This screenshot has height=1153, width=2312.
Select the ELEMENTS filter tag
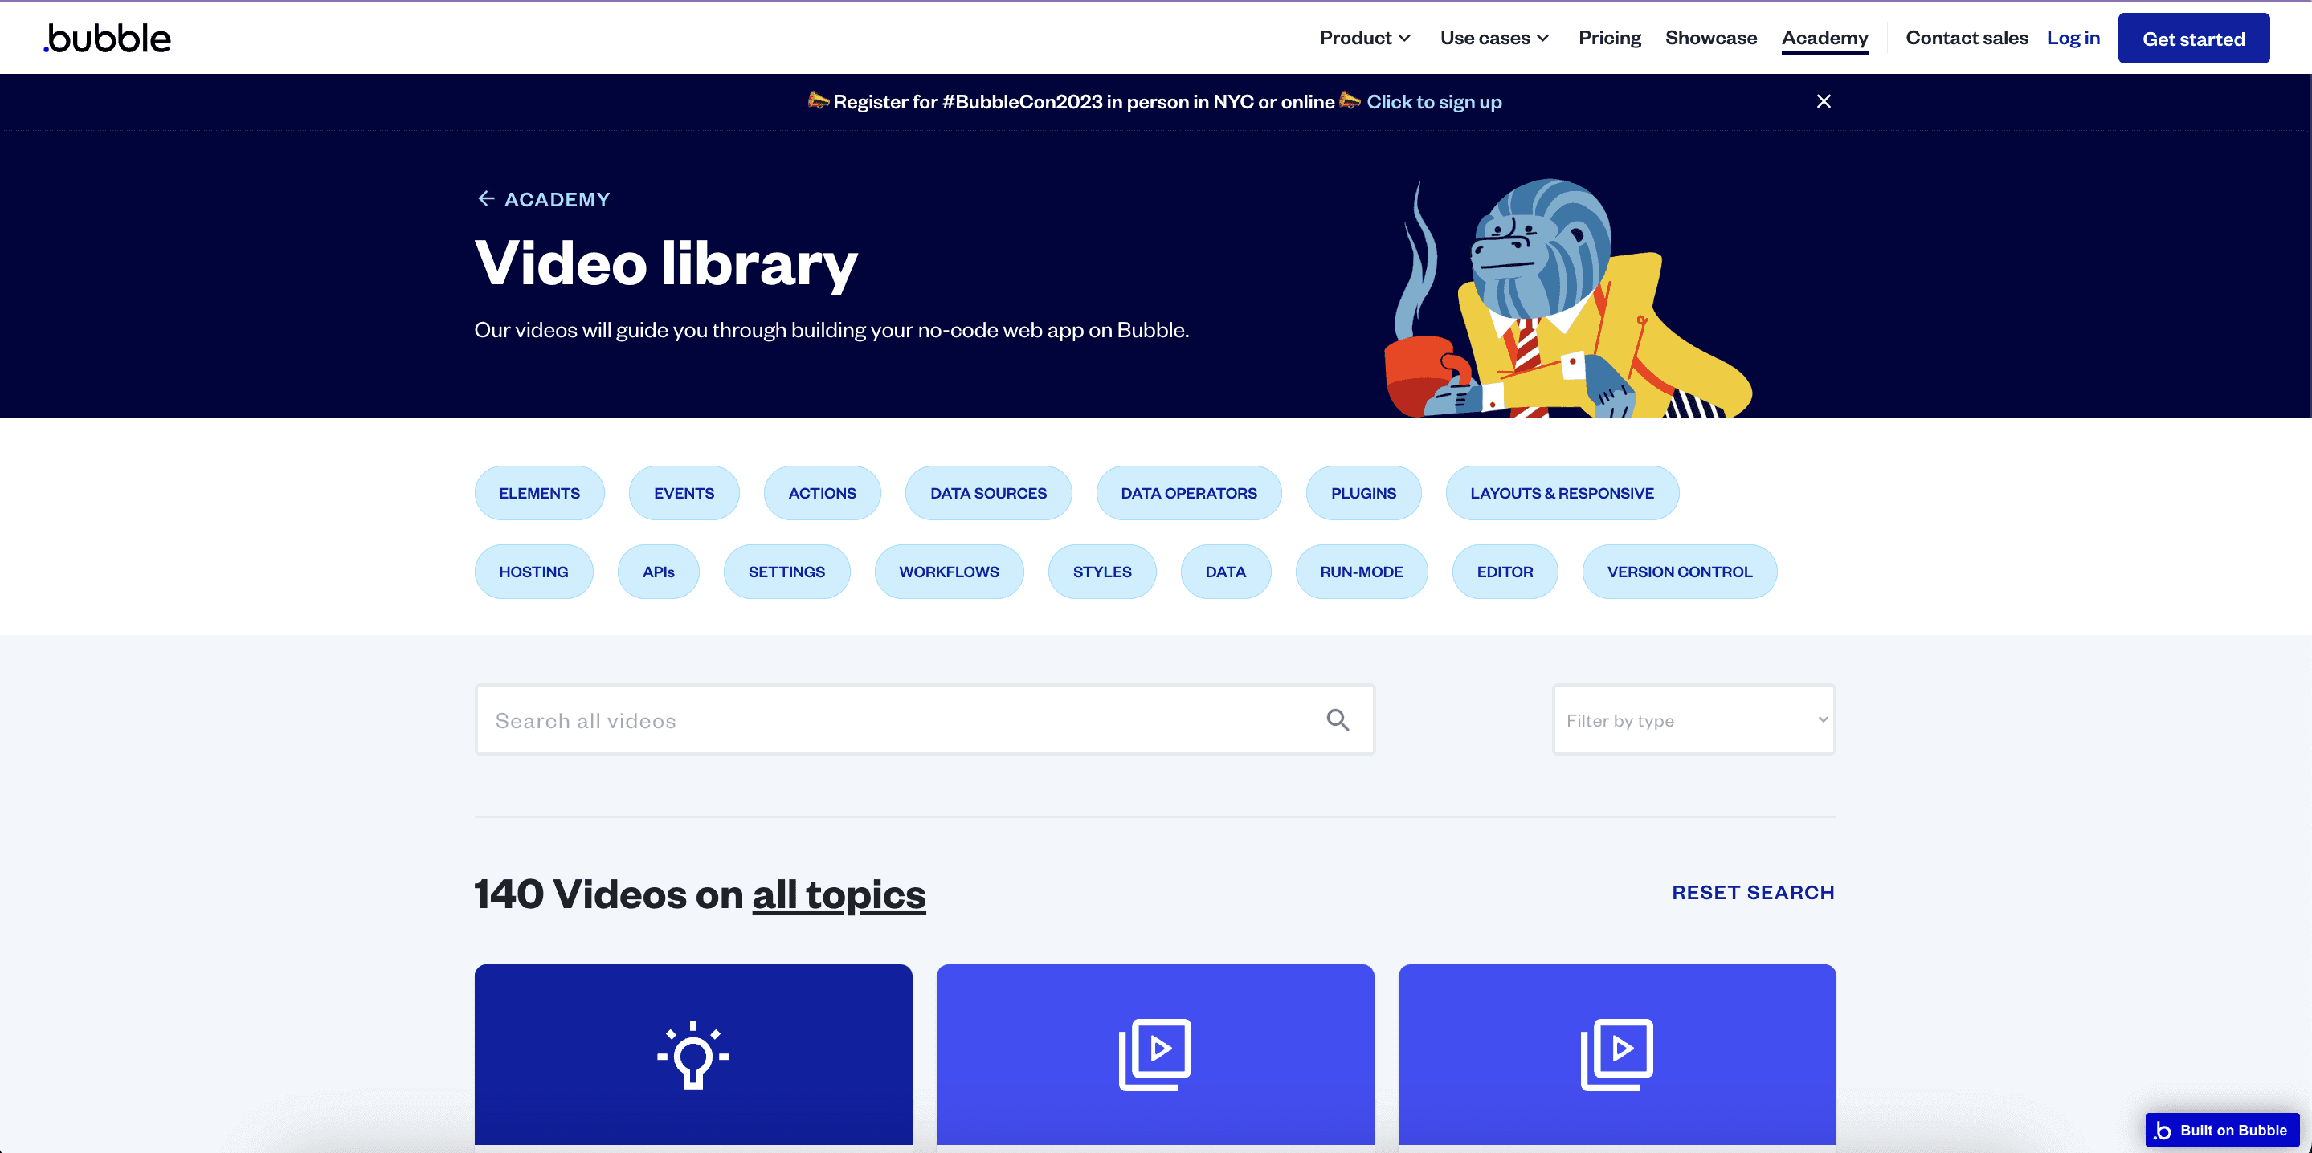tap(540, 492)
